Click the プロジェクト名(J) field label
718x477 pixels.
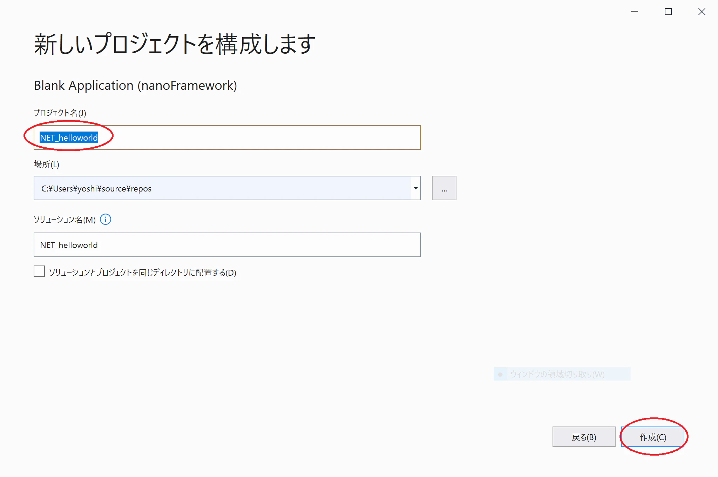[x=60, y=113]
